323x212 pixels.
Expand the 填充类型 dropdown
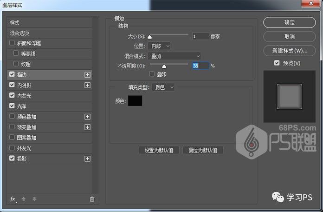pyautogui.click(x=164, y=87)
